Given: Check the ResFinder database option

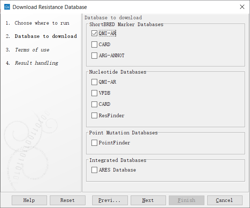Looking at the screenshot, I should (x=94, y=115).
